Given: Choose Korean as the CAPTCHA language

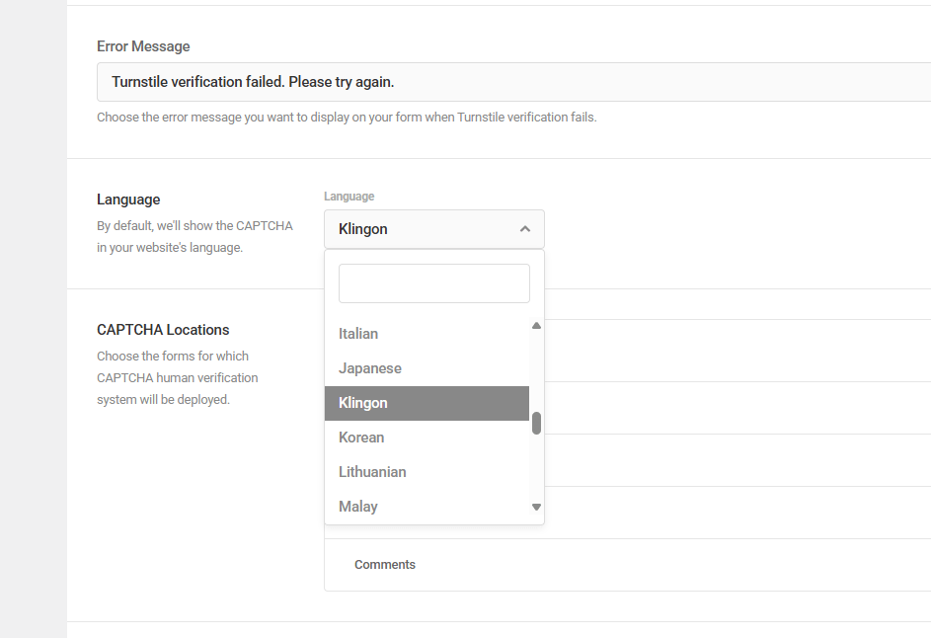Looking at the screenshot, I should (x=361, y=437).
